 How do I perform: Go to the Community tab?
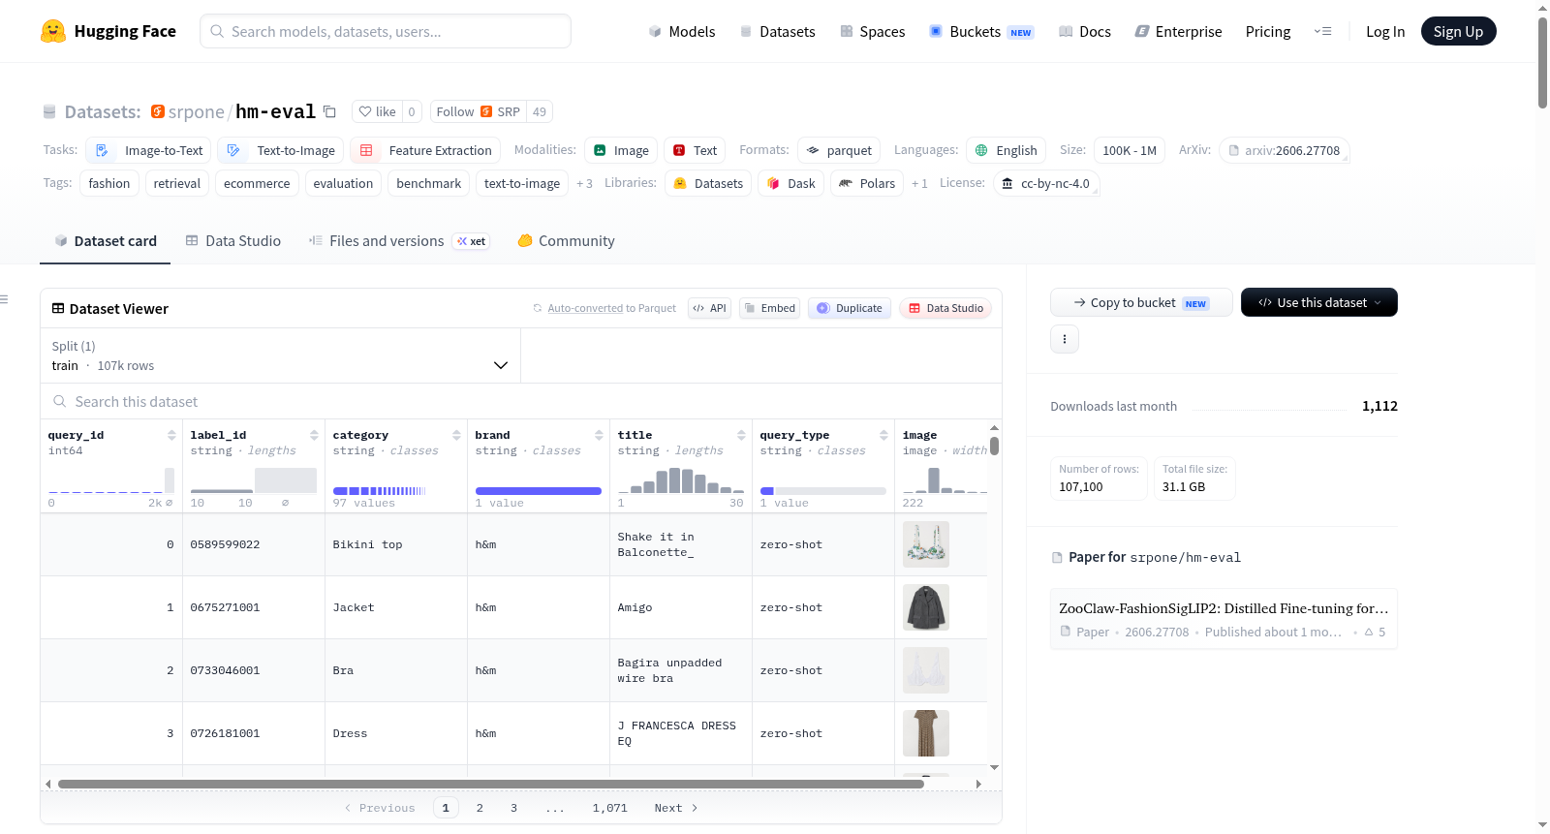click(566, 241)
